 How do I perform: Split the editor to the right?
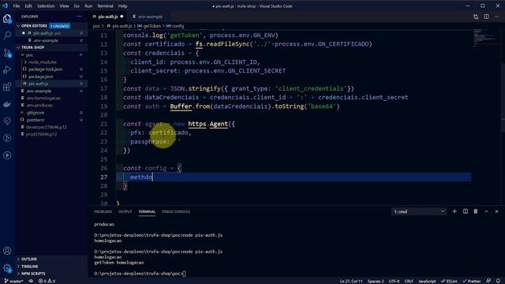pos(486,17)
